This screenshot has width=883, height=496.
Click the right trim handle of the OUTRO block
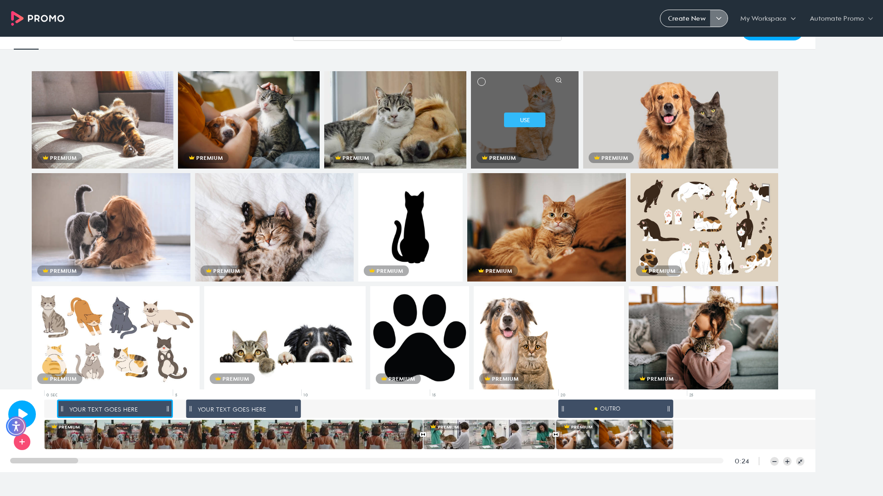pos(669,409)
